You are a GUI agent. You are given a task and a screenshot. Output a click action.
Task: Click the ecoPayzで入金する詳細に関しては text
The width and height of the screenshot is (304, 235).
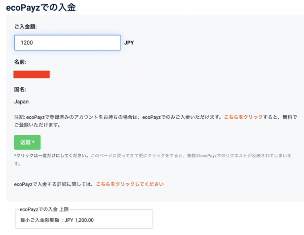[54, 184]
